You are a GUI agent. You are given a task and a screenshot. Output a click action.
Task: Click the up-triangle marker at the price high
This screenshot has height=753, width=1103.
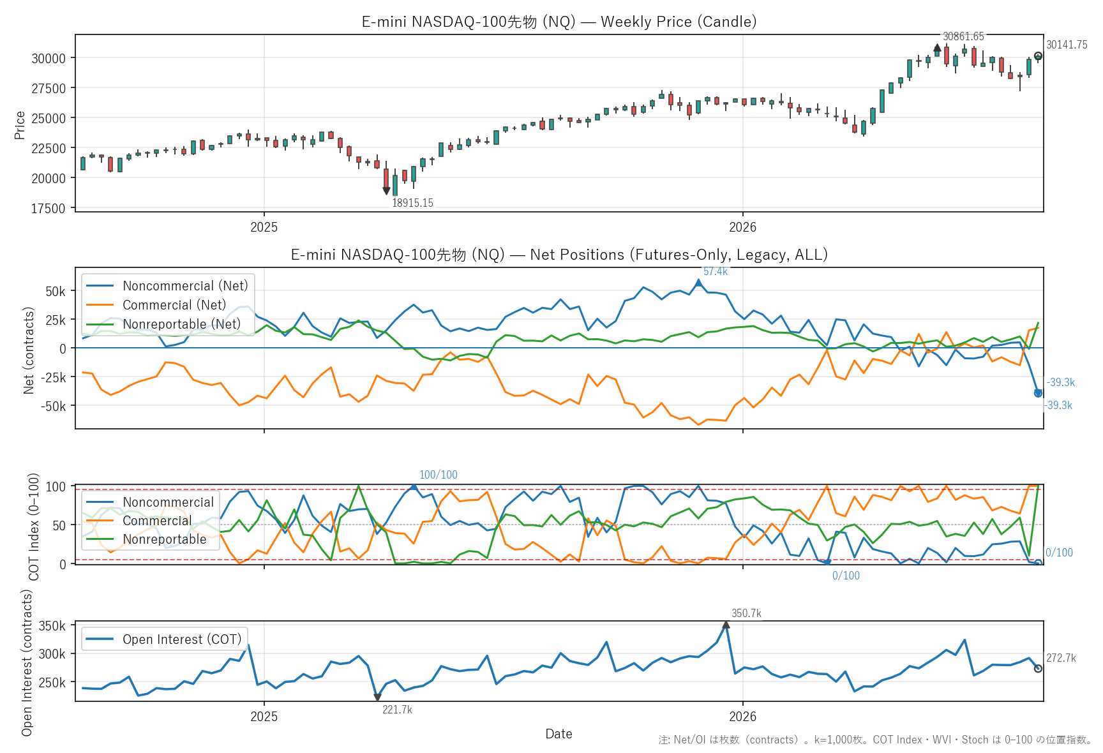(x=937, y=47)
